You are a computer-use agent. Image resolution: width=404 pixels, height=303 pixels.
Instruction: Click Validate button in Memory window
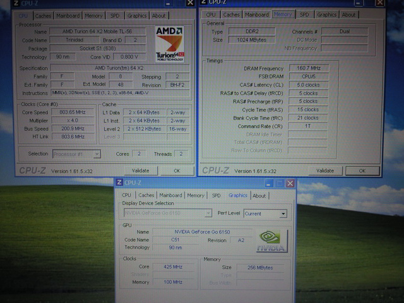click(325, 170)
